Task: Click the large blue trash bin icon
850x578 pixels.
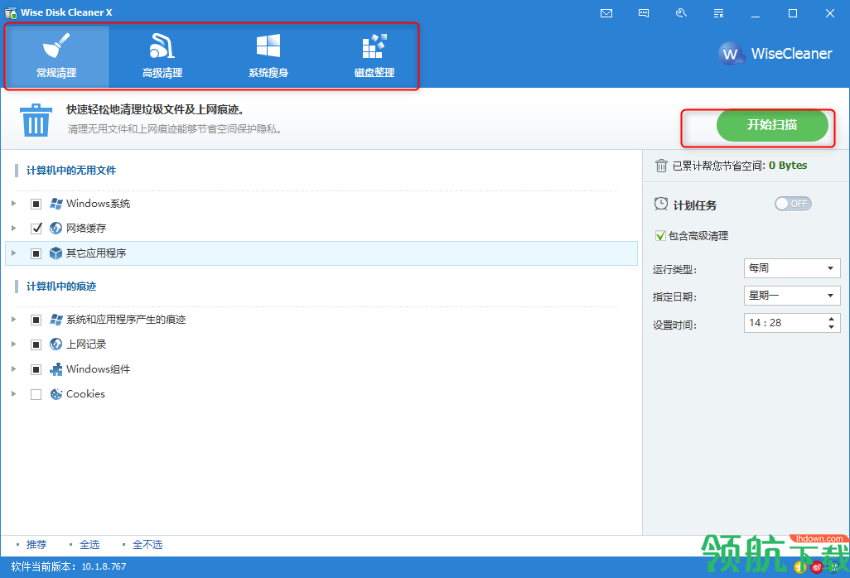Action: pos(36,120)
